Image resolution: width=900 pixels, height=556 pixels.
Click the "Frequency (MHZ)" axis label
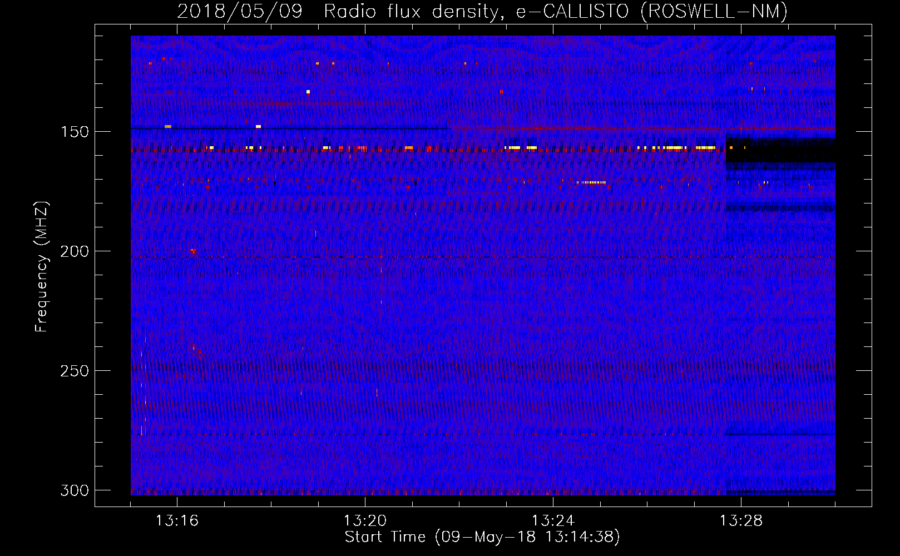tap(42, 267)
